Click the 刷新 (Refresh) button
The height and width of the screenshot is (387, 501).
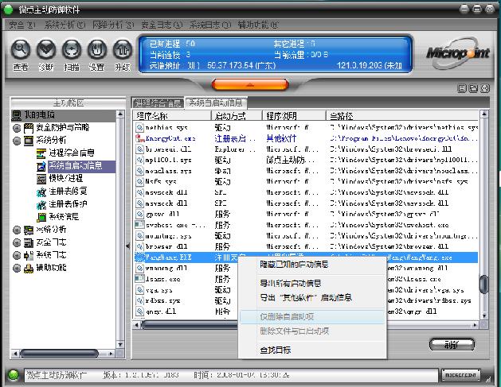[x=452, y=345]
